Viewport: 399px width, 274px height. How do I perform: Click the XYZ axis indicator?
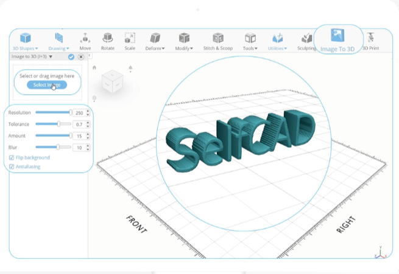(380, 253)
